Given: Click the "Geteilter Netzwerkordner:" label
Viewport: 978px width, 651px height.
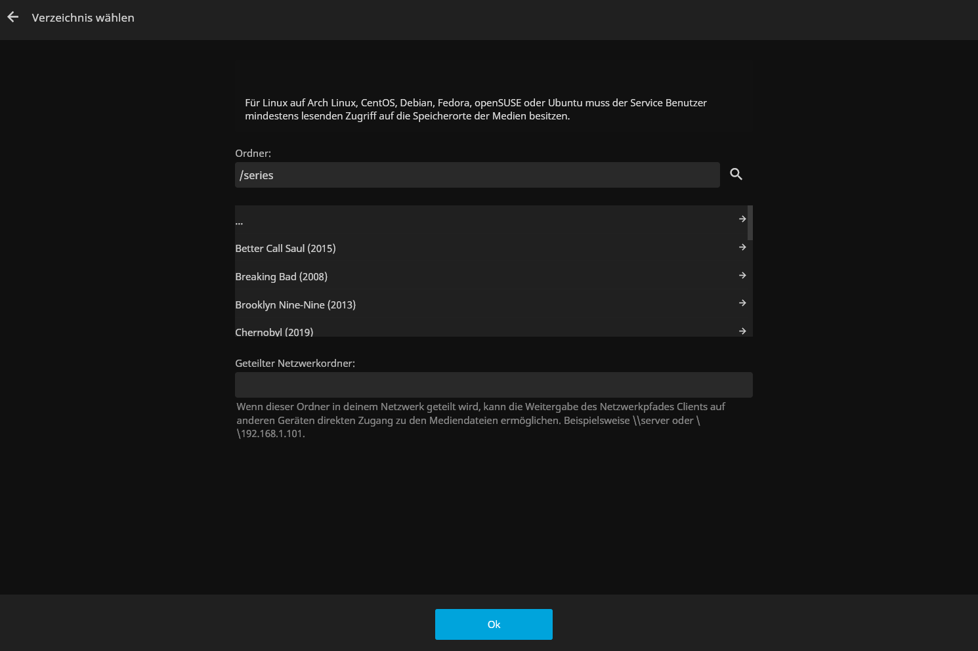Looking at the screenshot, I should click(x=295, y=364).
